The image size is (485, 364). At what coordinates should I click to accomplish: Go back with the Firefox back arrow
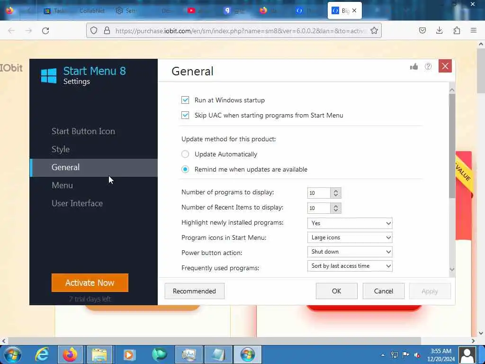(11, 31)
